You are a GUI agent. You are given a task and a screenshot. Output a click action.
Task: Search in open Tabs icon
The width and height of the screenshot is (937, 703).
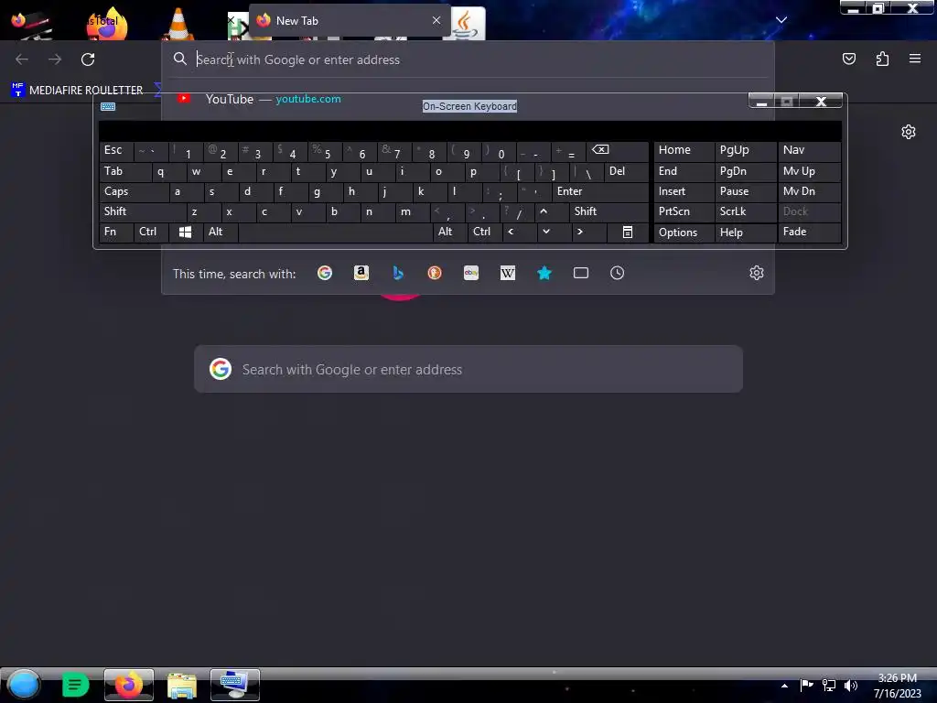tap(581, 273)
